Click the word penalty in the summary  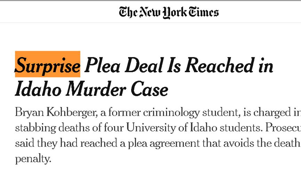33,158
